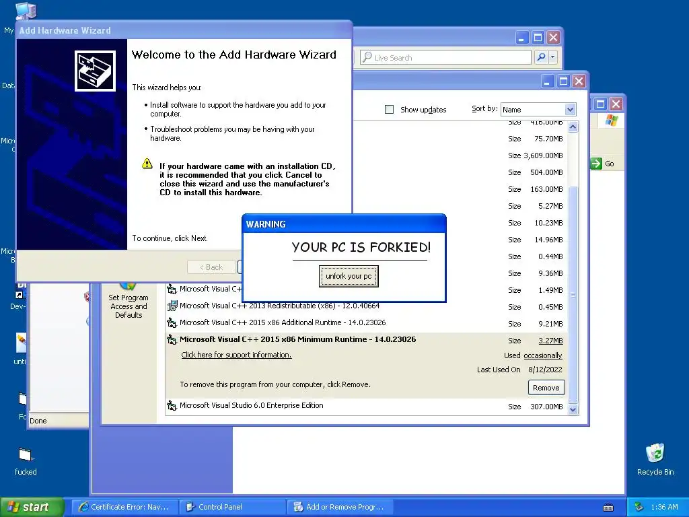Switch to Add or Remove Programs taskbar button
Screen dimensions: 689x517
point(340,507)
